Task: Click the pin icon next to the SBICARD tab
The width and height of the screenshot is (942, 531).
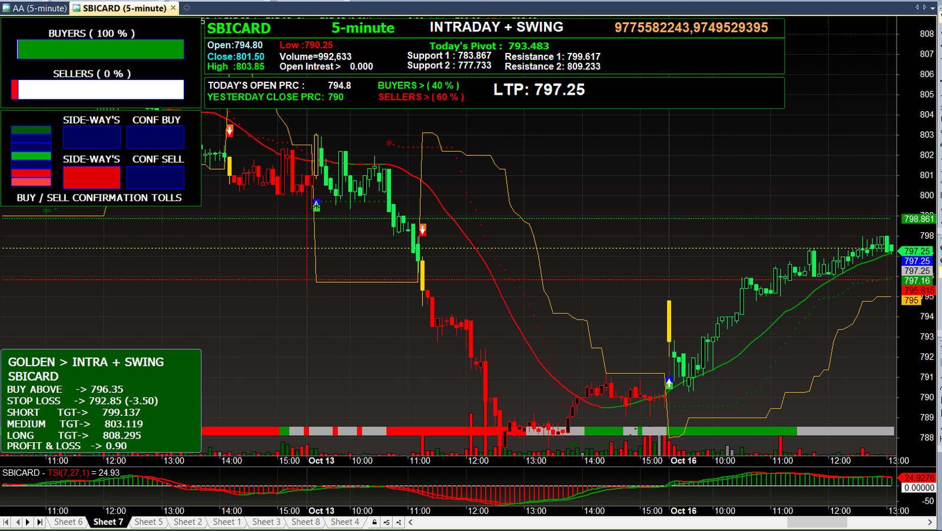Action: point(187,8)
